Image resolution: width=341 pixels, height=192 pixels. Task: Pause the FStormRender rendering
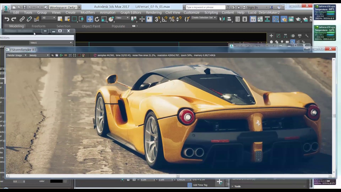[x=66, y=55]
